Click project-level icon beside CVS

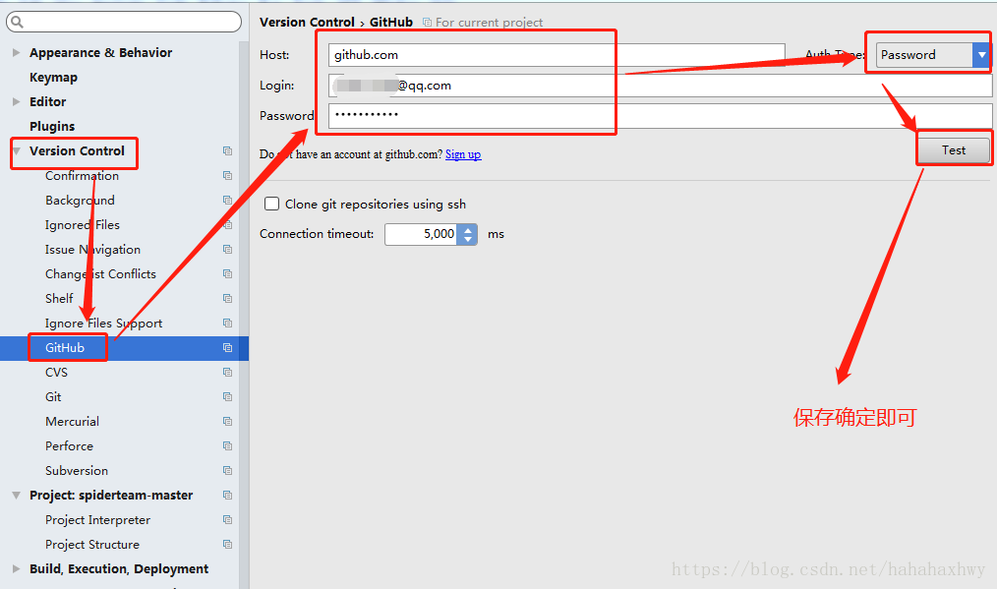coord(227,372)
